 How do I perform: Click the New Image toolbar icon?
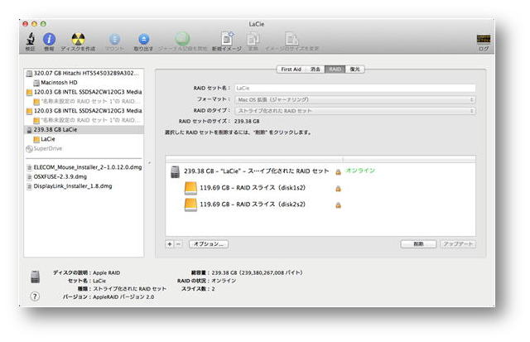click(227, 39)
